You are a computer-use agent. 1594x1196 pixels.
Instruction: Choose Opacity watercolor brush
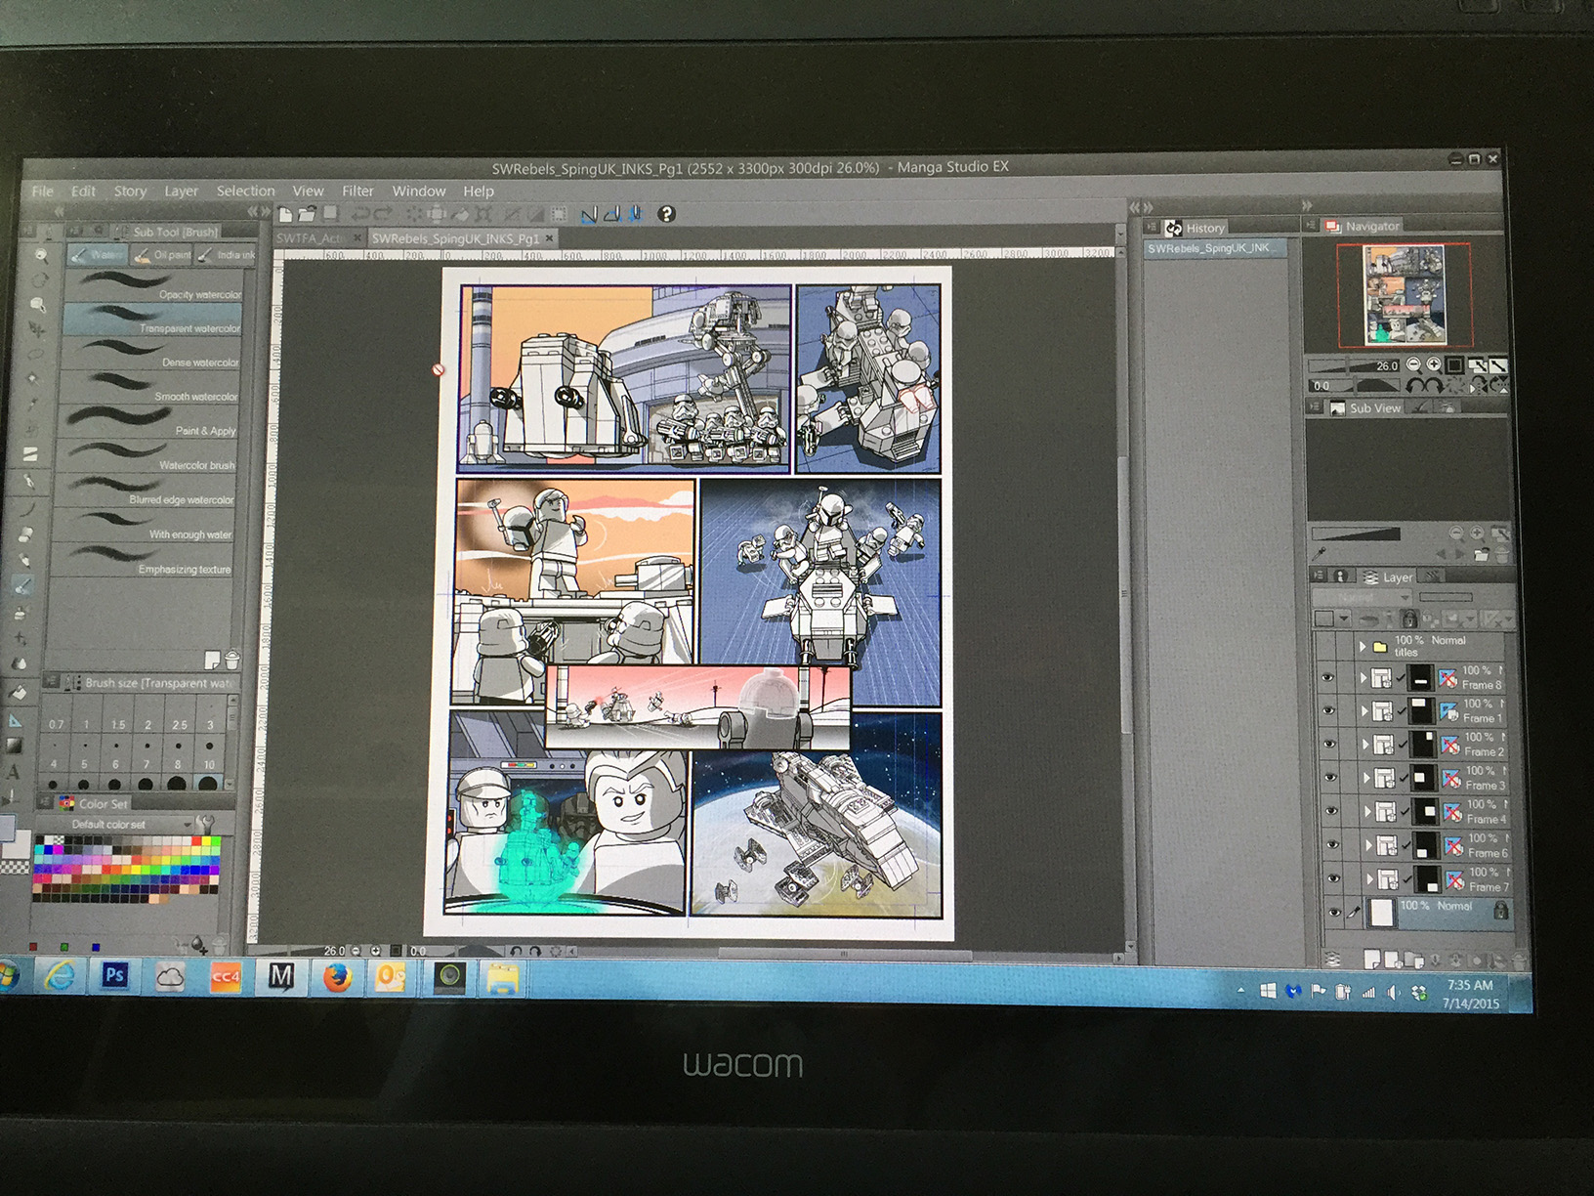click(154, 285)
